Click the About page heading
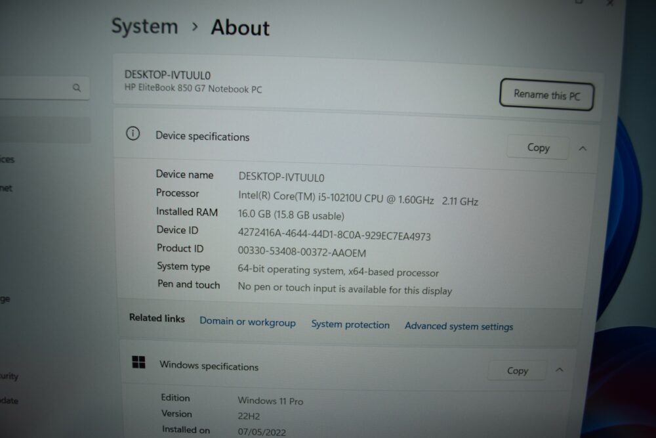 coord(240,28)
